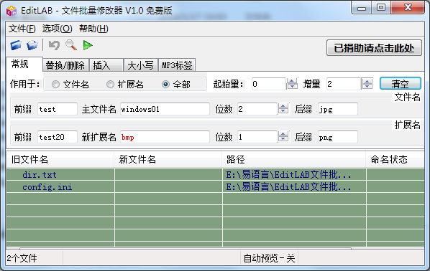430x271 pixels.
Task: Switch to the 替换/删除 tab
Action: pos(65,65)
